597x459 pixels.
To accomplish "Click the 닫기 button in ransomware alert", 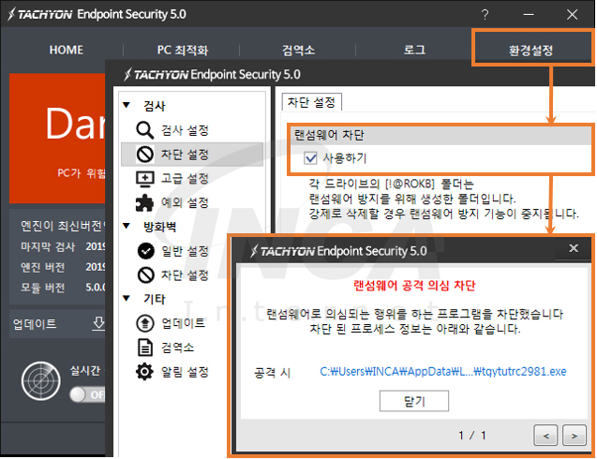I will point(414,401).
